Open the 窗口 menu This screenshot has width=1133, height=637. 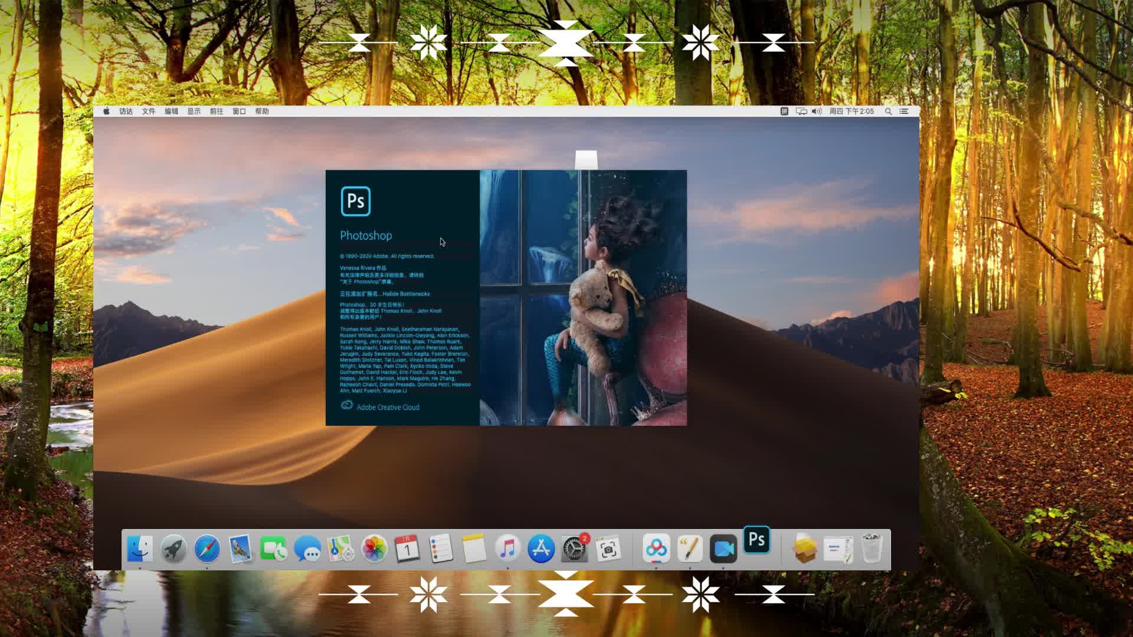[239, 111]
